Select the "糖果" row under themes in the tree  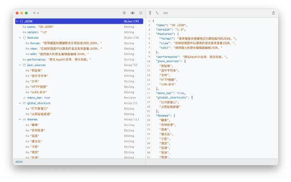coord(79,125)
